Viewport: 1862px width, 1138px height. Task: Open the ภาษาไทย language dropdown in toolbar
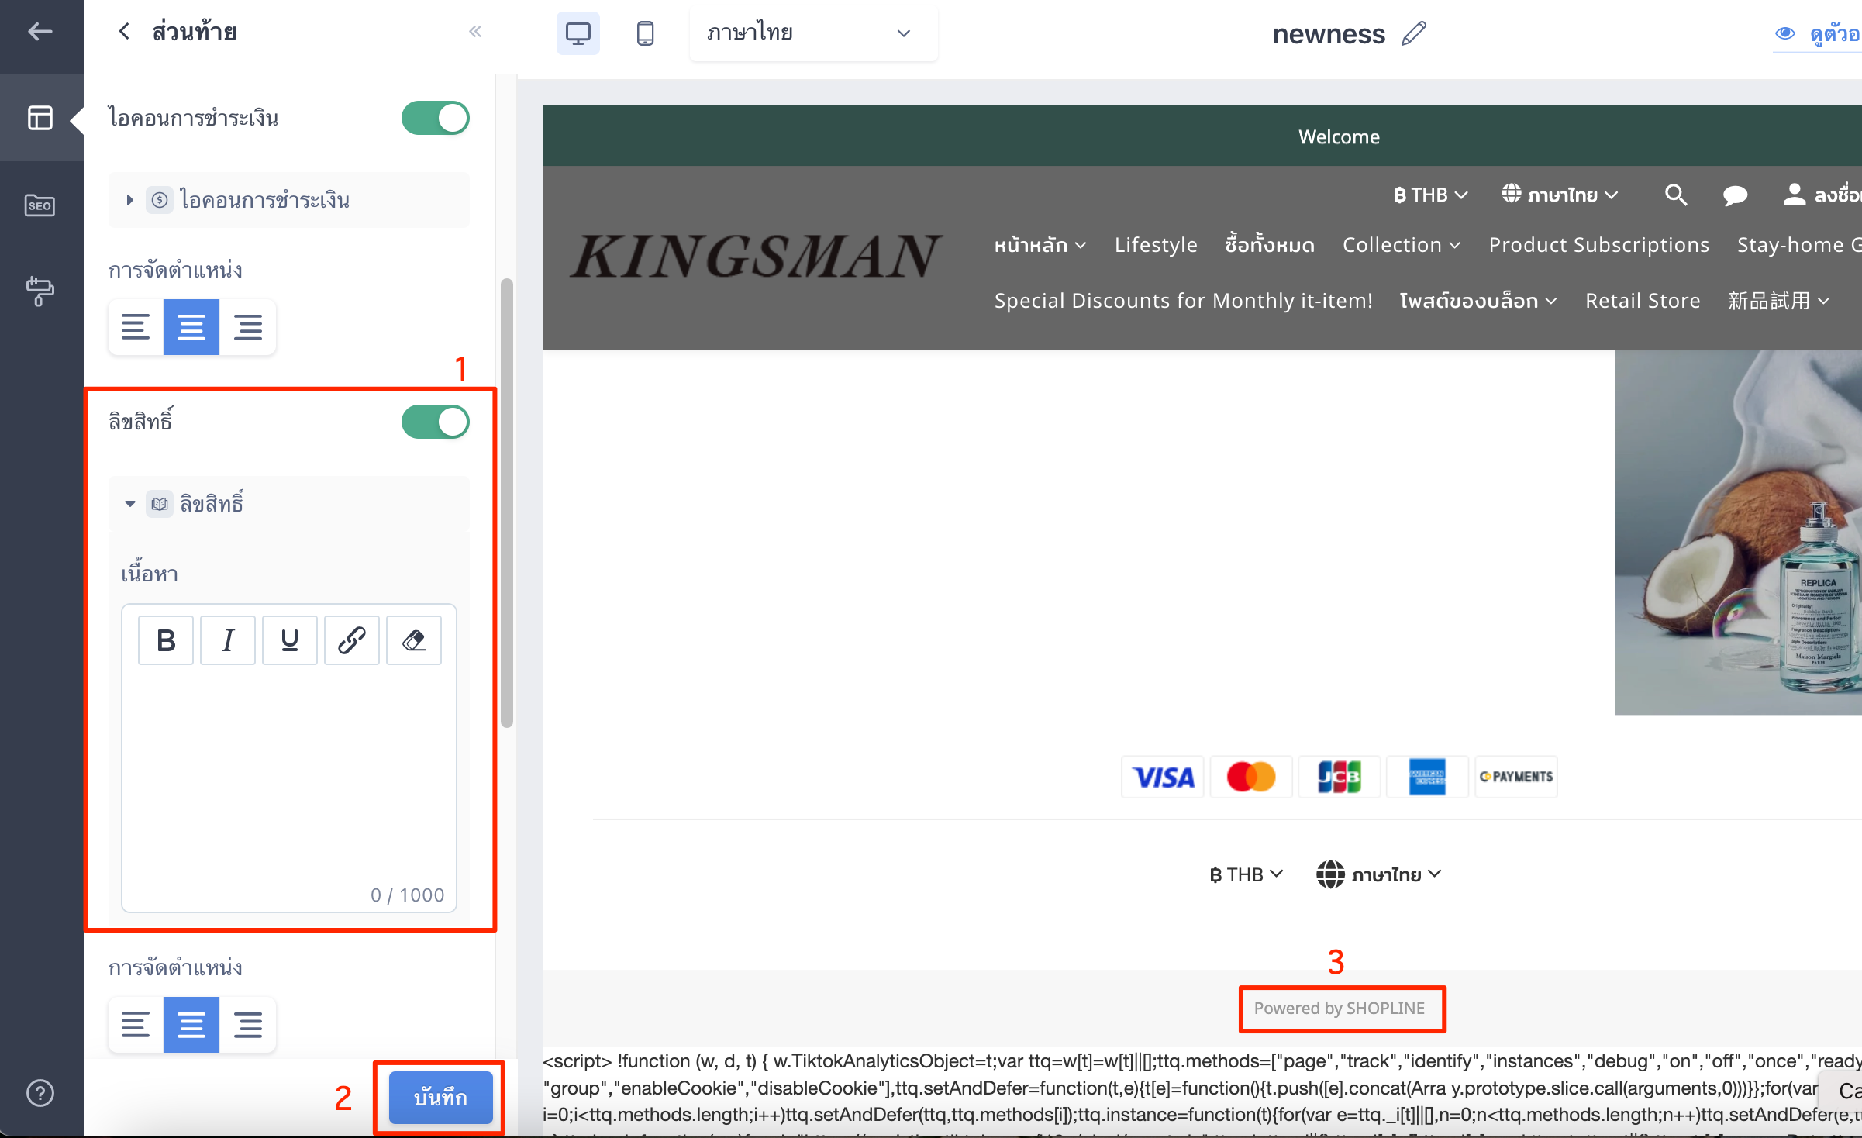(x=813, y=33)
